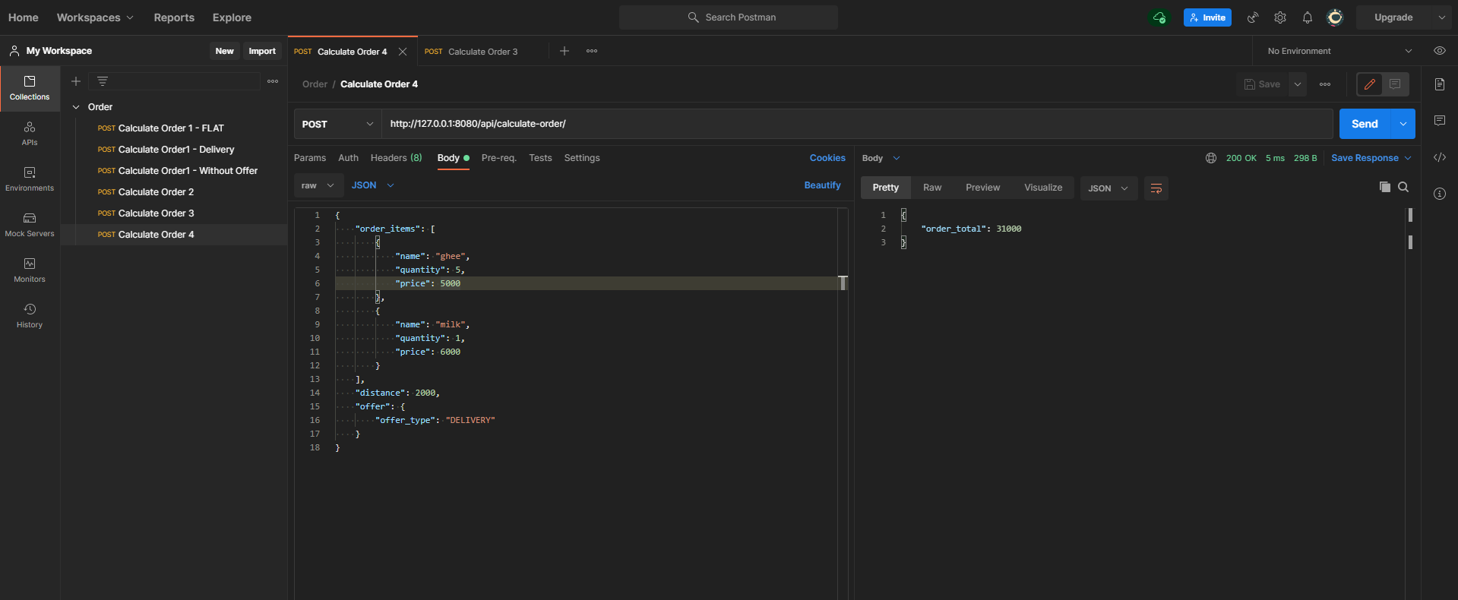Open a new request tab
1458x600 pixels.
point(565,51)
